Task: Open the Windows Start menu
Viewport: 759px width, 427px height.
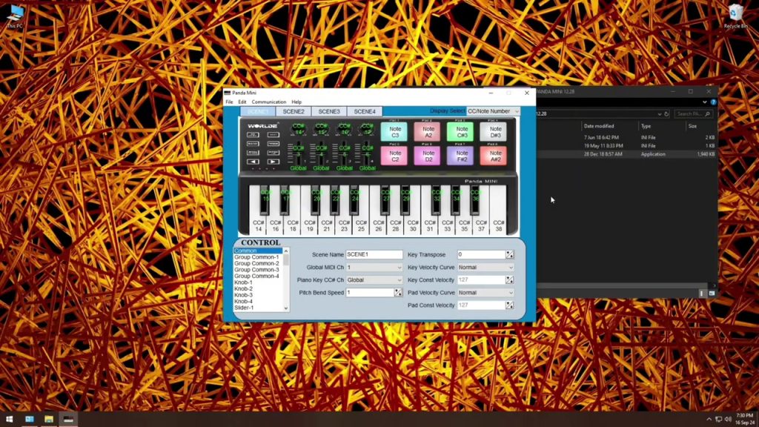Action: [x=9, y=420]
